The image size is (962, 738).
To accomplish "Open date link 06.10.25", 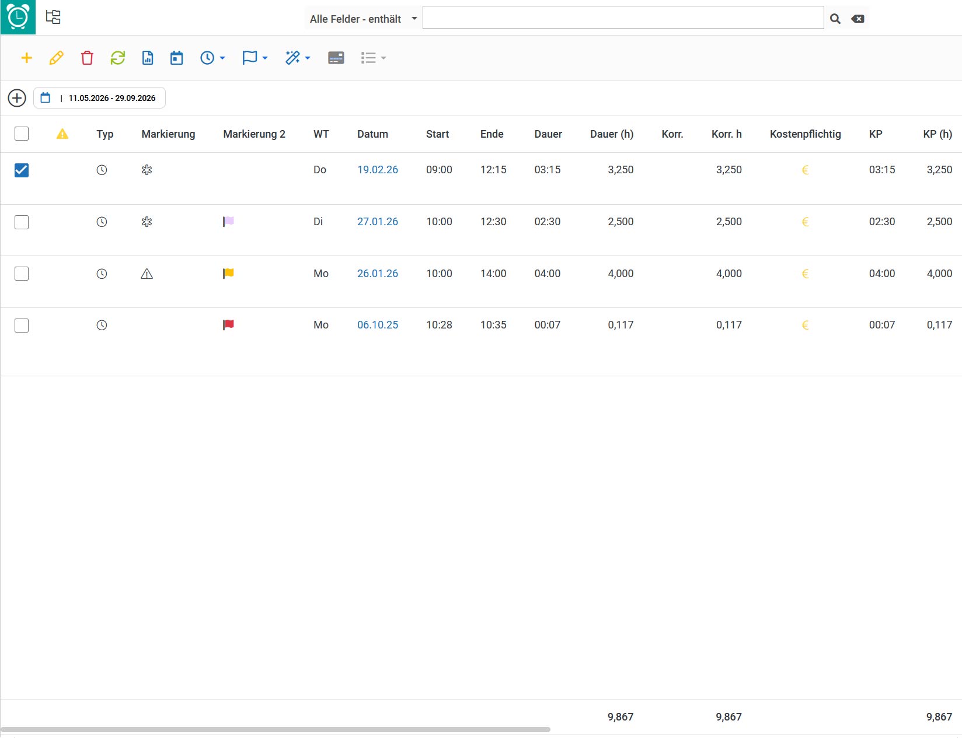I will [x=378, y=325].
